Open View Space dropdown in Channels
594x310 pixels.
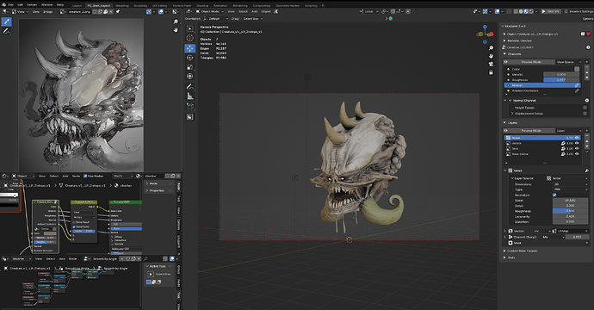pos(569,62)
